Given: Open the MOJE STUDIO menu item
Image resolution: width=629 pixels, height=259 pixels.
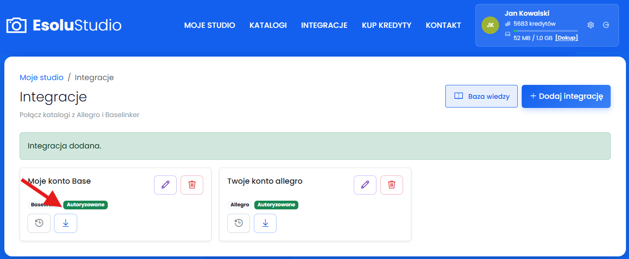Looking at the screenshot, I should pos(209,25).
